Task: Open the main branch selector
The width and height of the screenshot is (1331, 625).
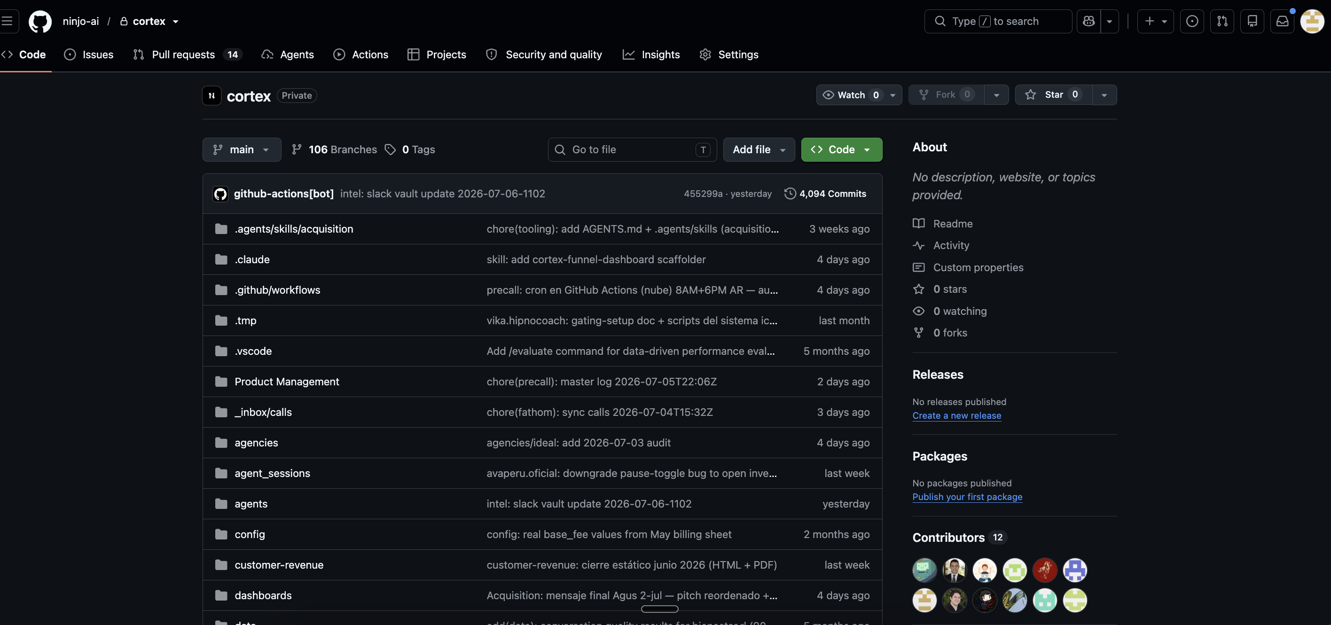Action: tap(242, 149)
